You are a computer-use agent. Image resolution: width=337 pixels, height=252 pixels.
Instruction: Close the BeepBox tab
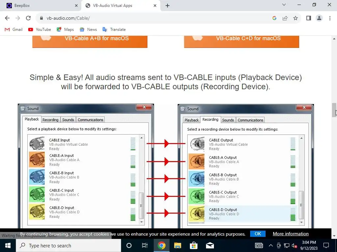point(76,6)
